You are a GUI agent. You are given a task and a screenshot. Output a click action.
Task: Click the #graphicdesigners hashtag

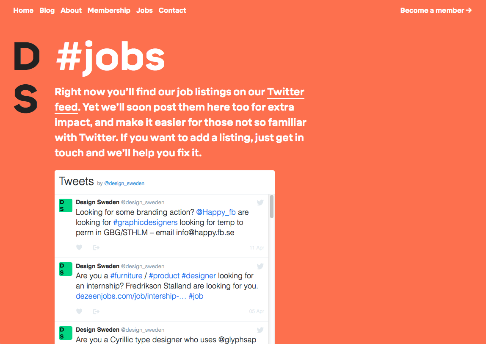click(x=145, y=222)
